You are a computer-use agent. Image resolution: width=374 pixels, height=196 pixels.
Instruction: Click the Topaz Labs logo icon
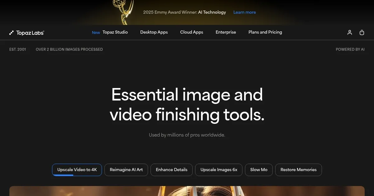[12, 32]
